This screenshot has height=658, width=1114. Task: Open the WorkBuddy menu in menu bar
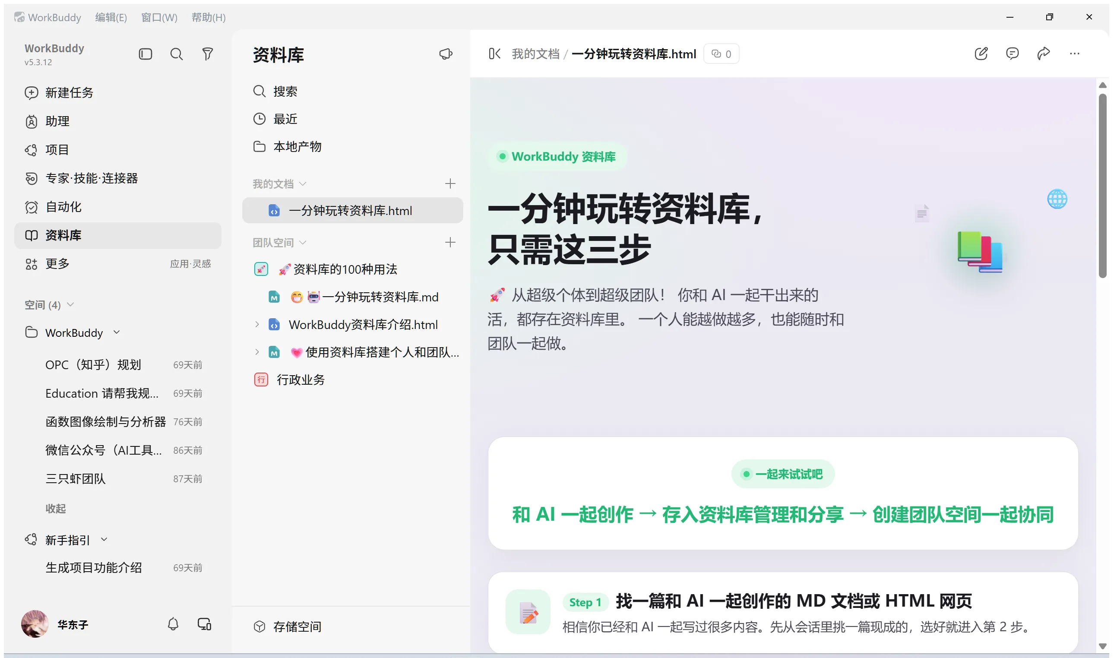click(x=54, y=17)
